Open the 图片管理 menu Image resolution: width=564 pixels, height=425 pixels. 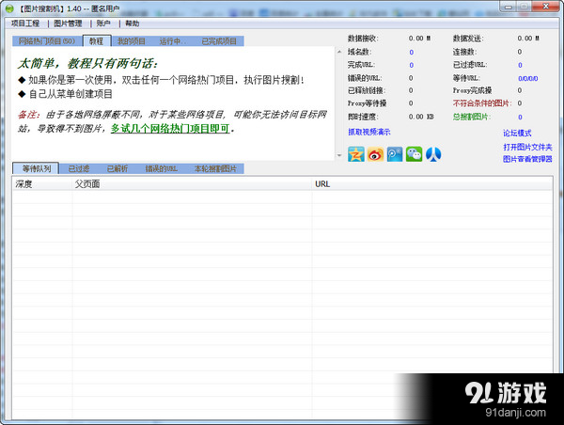(x=68, y=24)
